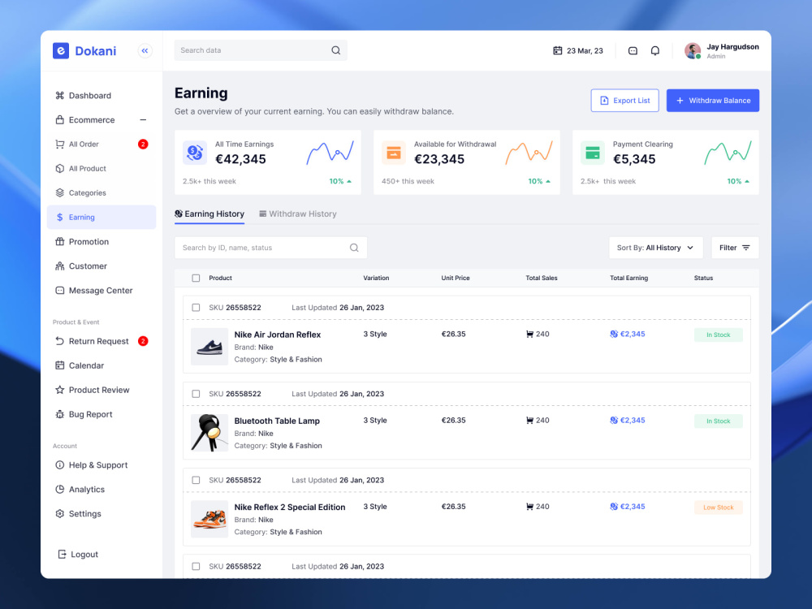The height and width of the screenshot is (609, 812).
Task: Check the bottom partially visible SKU row checkbox
Action: [x=196, y=567]
